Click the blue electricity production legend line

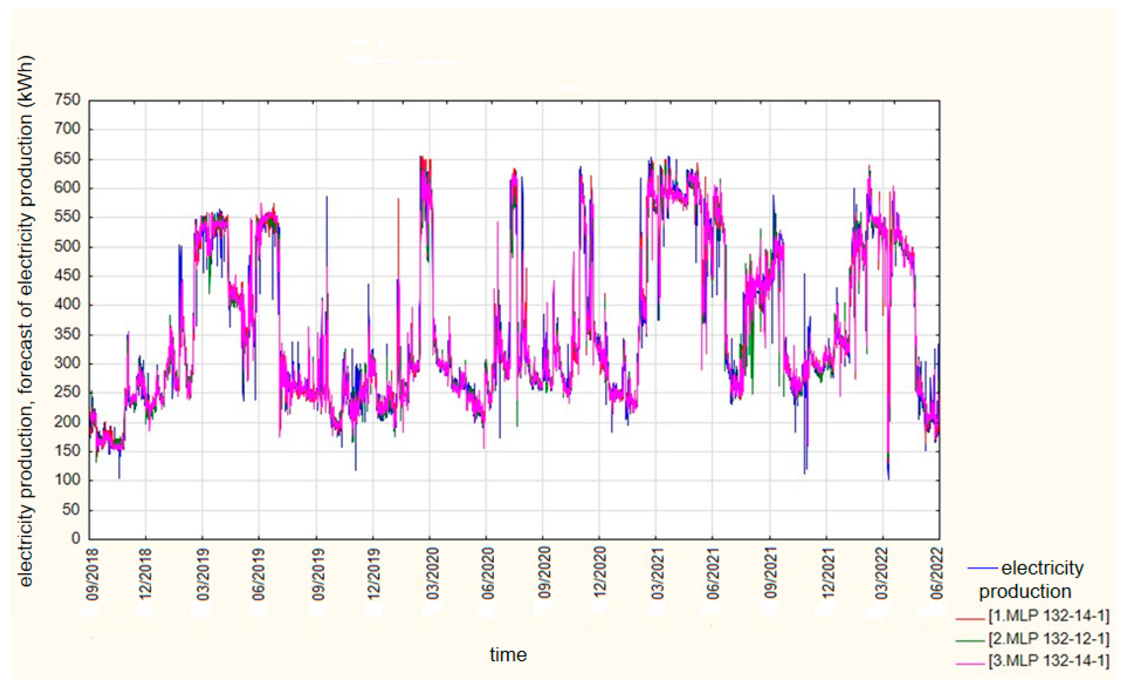click(x=982, y=568)
